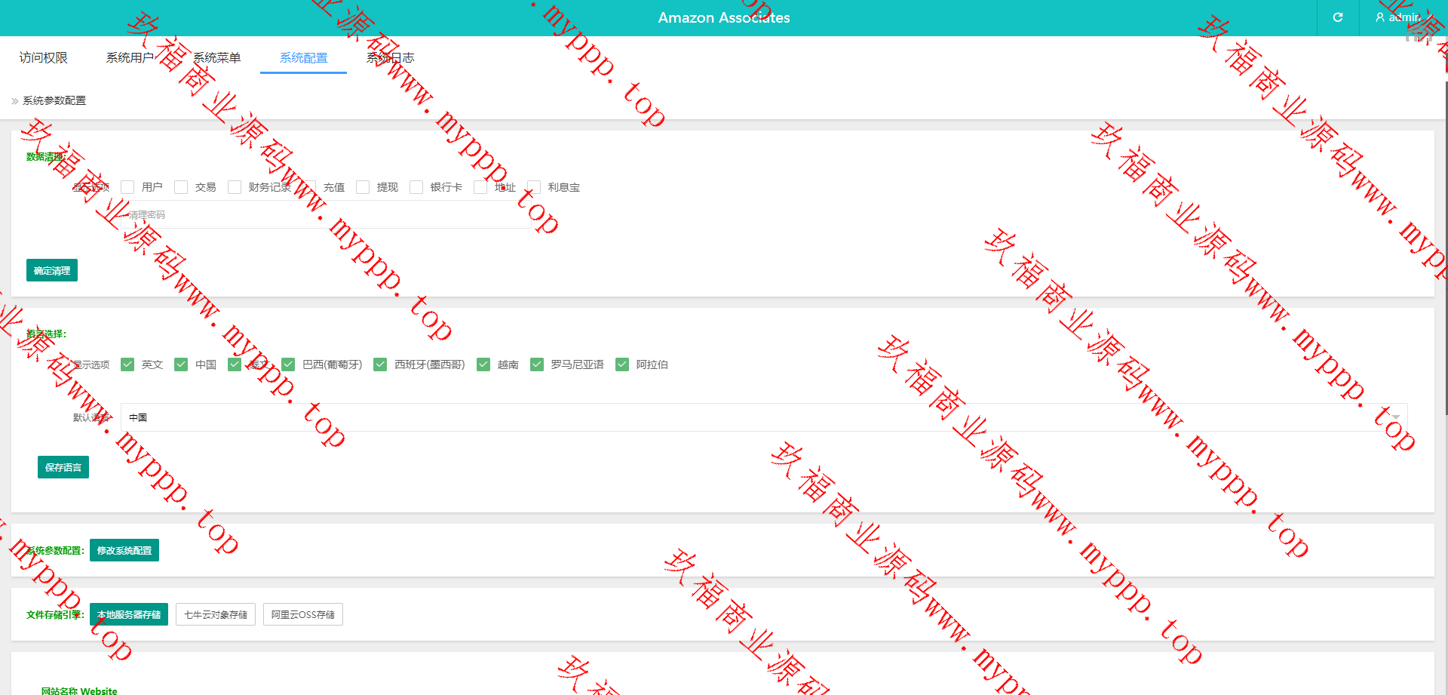This screenshot has width=1448, height=695.
Task: Open the 默认语言 dropdown showing 中国
Action: click(763, 417)
